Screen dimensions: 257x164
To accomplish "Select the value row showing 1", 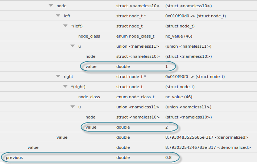I will coord(91,66).
